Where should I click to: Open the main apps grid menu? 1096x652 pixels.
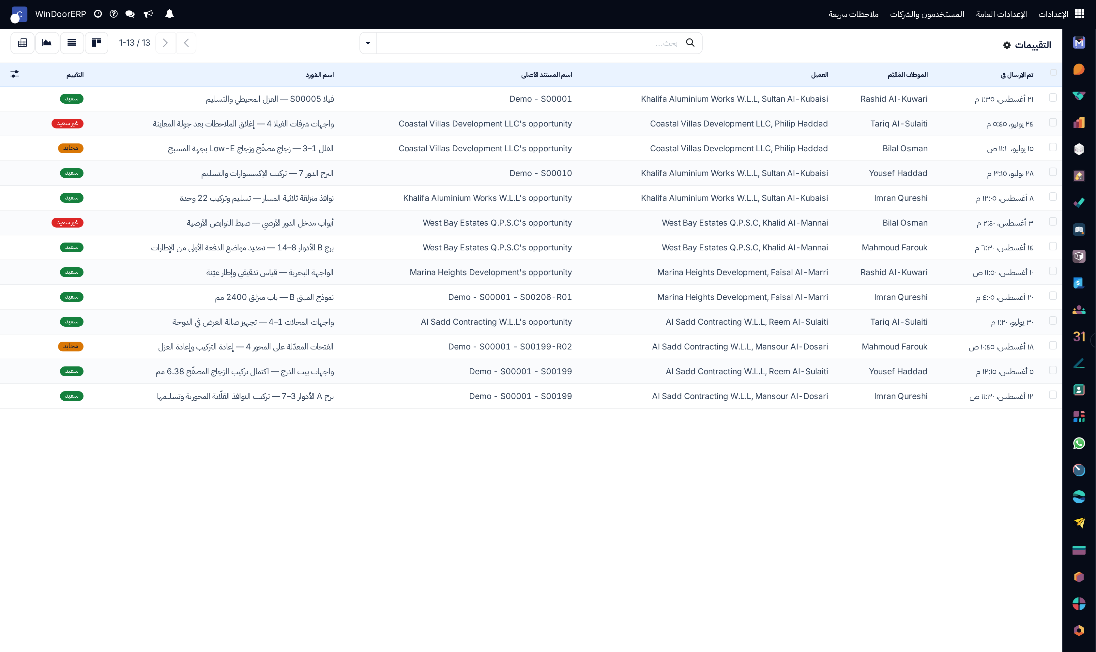coord(1079,14)
